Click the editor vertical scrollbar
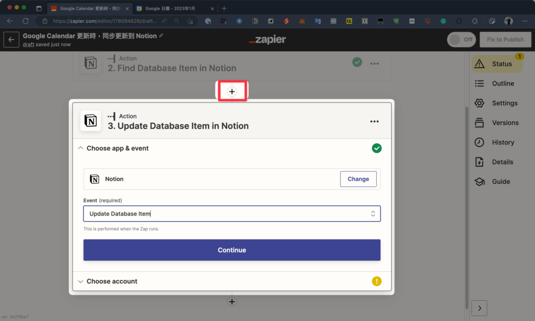535x321 pixels. click(x=467, y=208)
